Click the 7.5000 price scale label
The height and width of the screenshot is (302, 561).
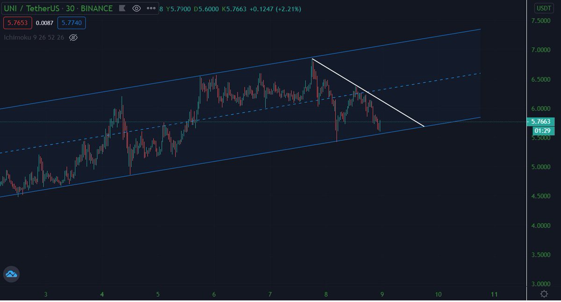(541, 21)
